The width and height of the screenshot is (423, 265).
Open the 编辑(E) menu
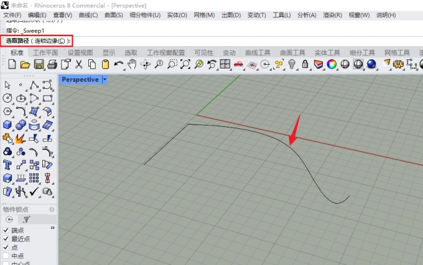[37, 15]
